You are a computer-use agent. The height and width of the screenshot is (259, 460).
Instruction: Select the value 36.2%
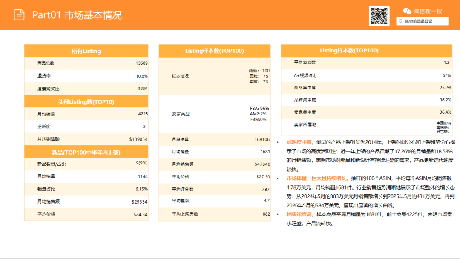(x=446, y=100)
